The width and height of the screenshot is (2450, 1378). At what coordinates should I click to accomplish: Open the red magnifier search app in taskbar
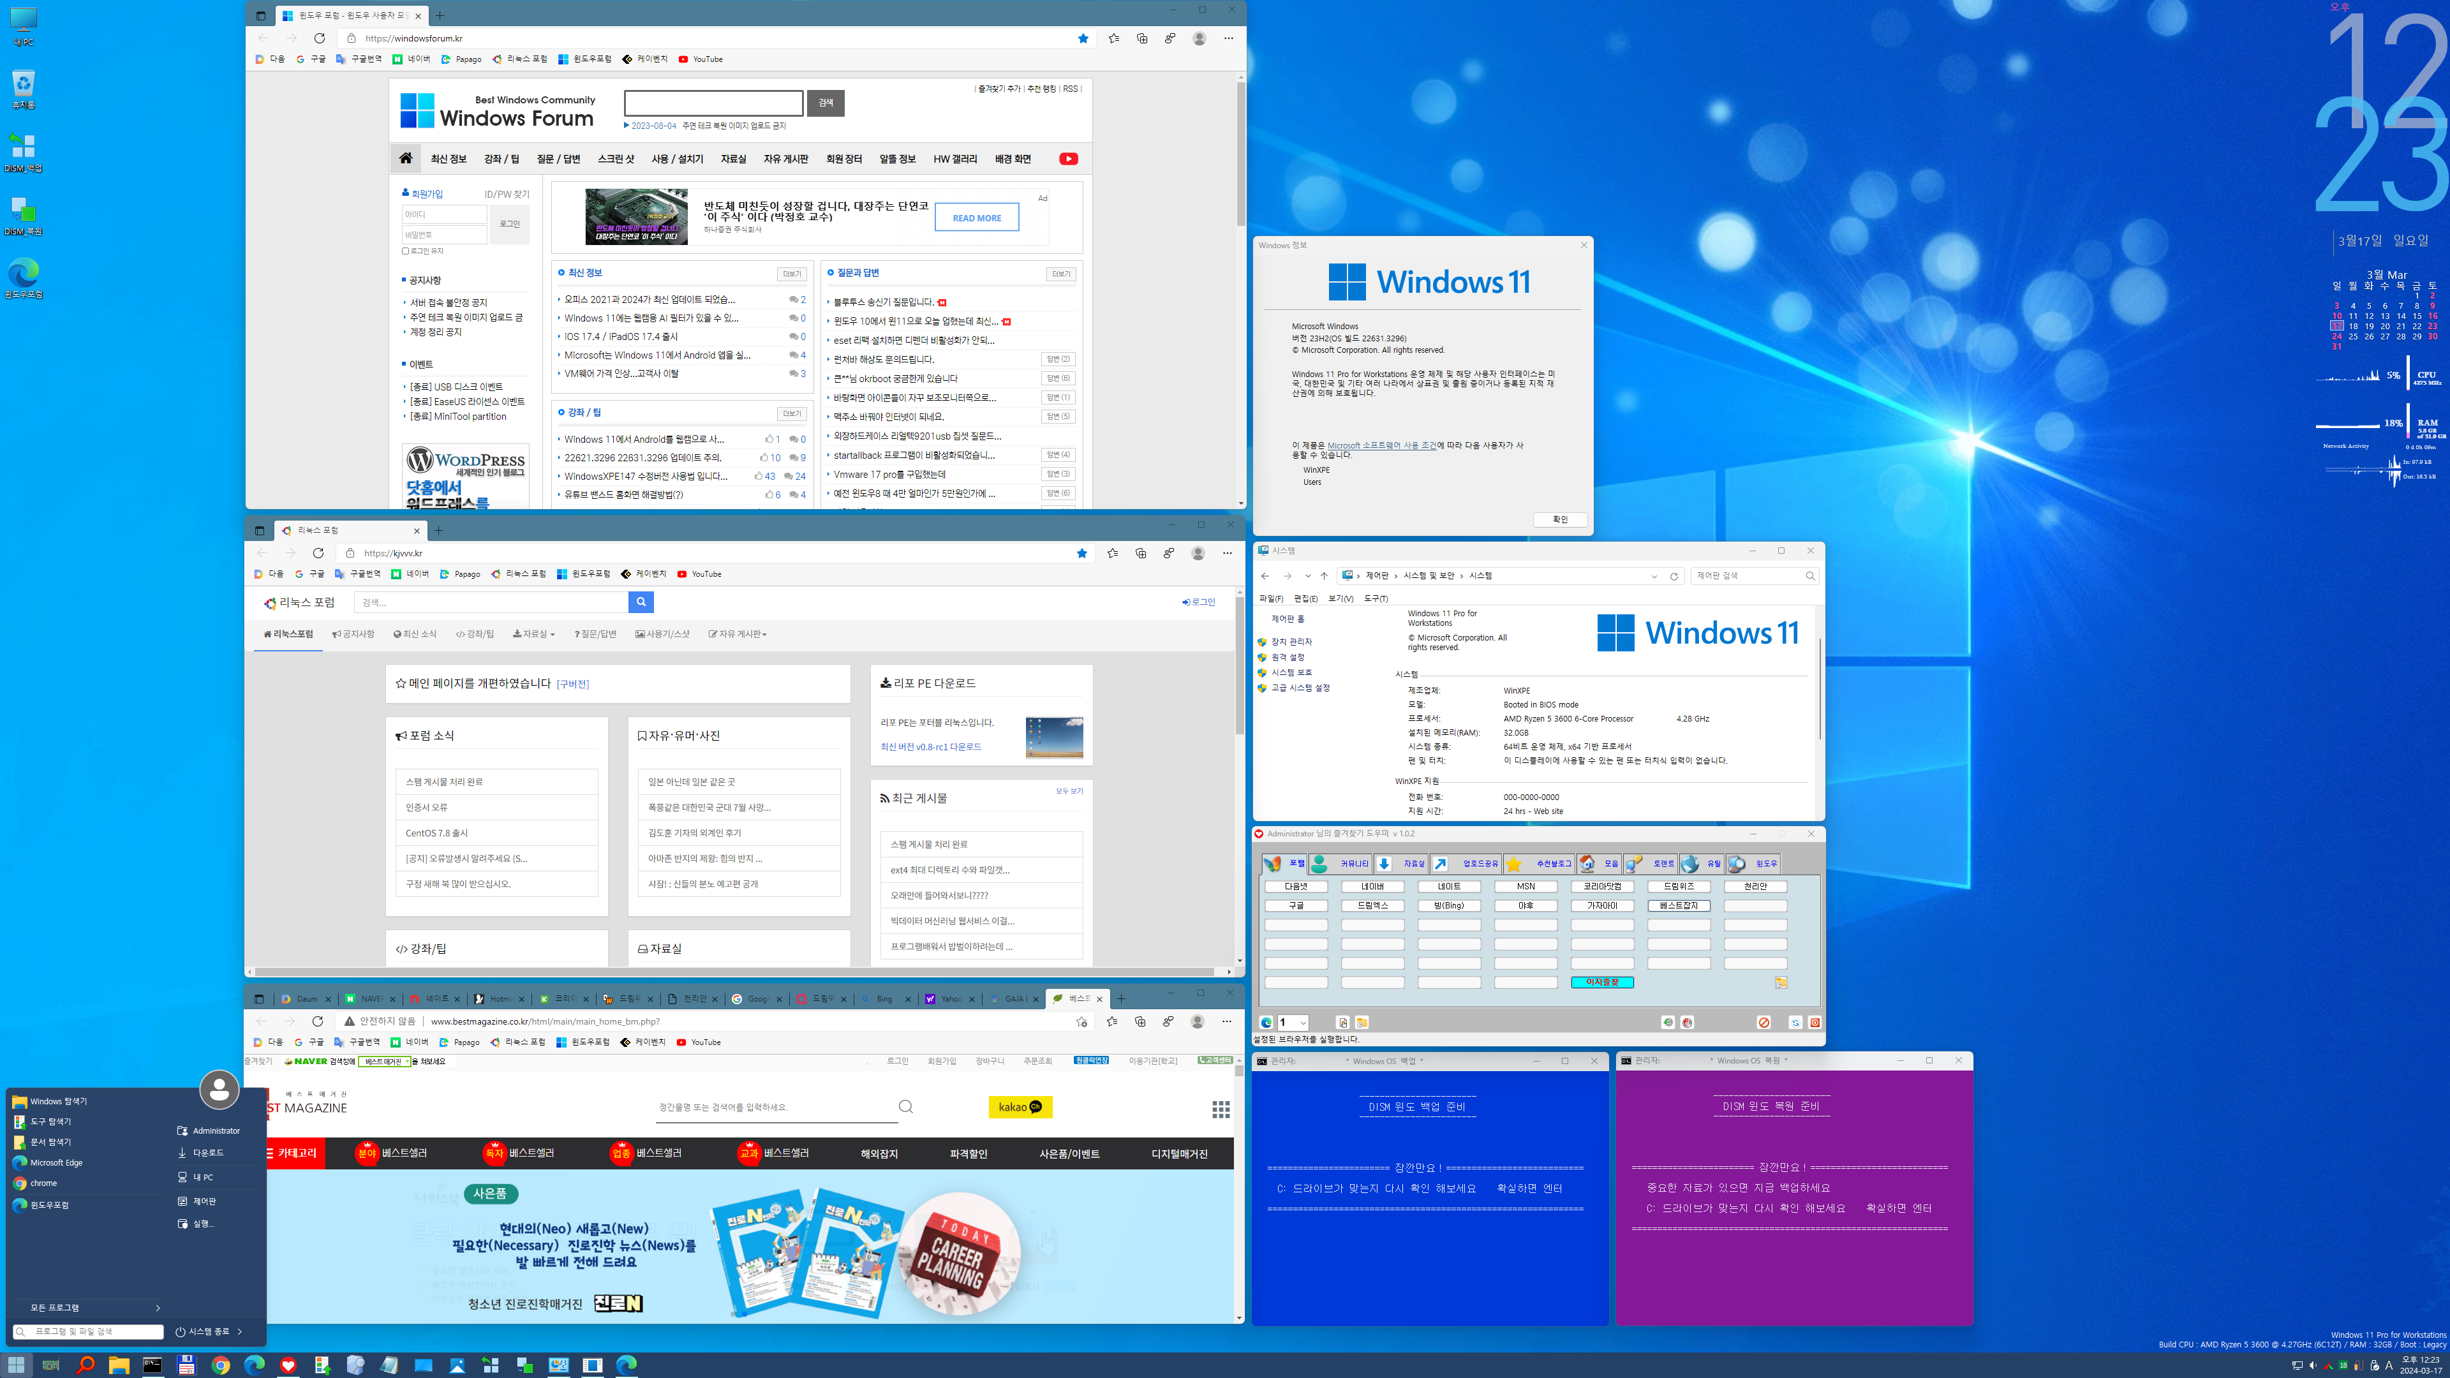click(85, 1366)
